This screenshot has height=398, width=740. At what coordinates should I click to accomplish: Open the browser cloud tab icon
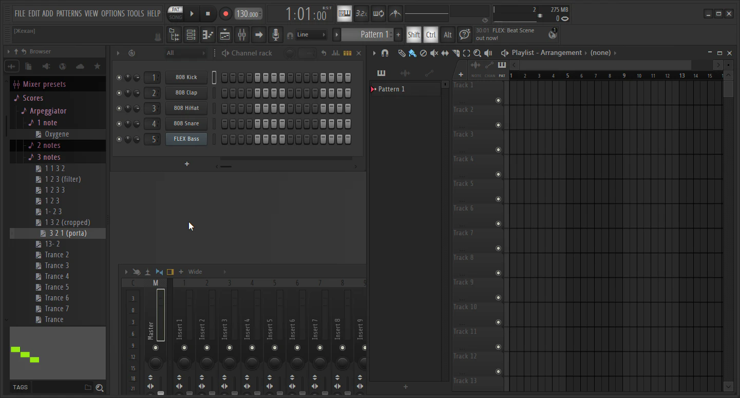point(80,66)
